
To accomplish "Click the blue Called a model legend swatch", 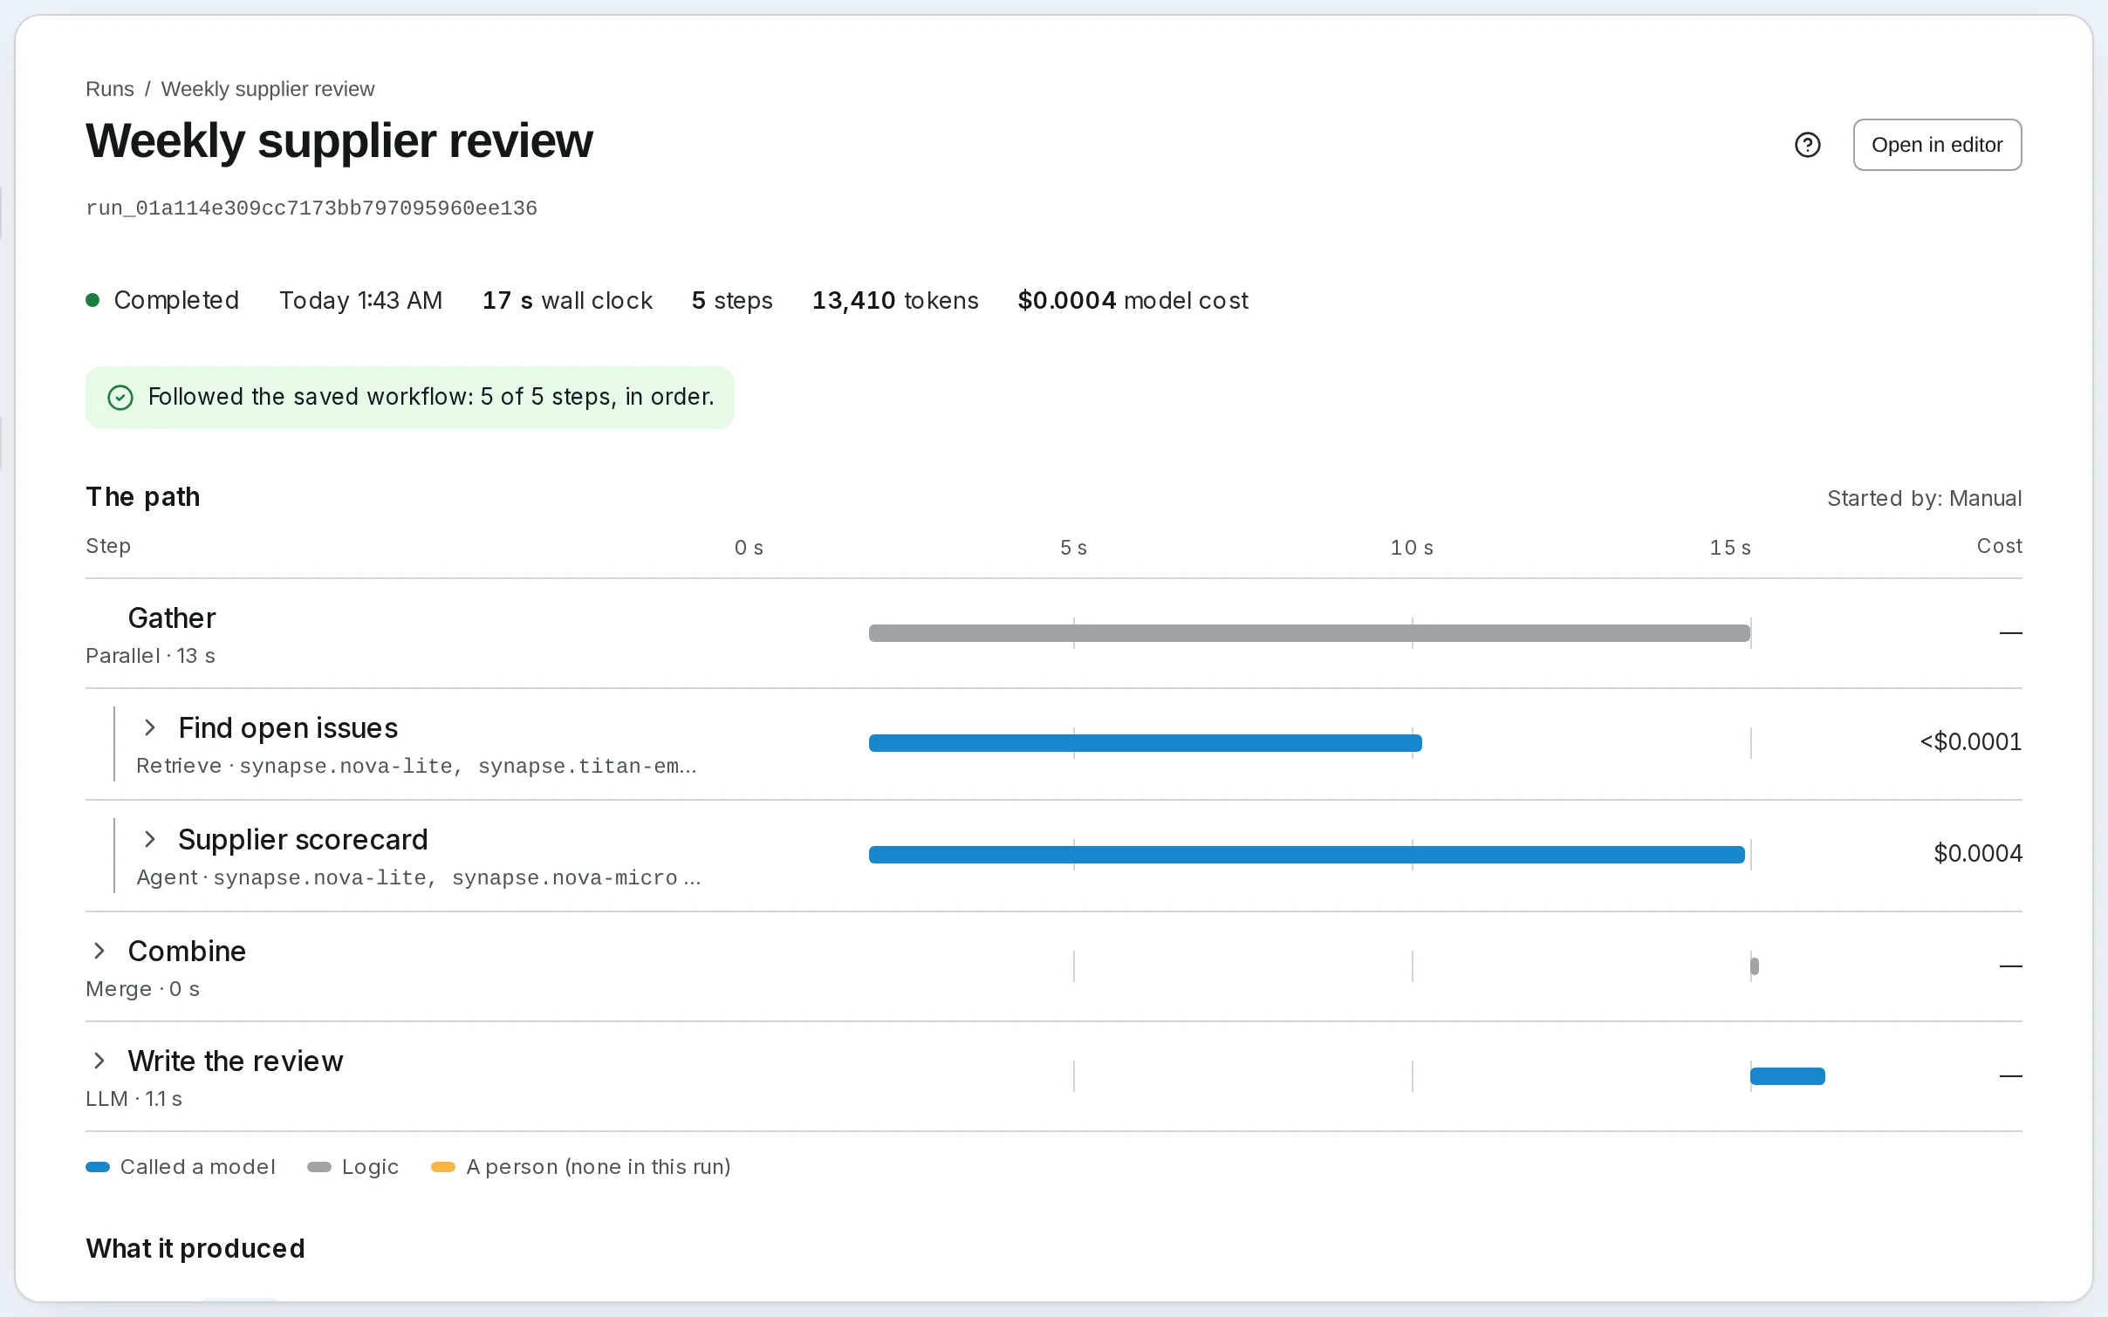I will pyautogui.click(x=98, y=1167).
